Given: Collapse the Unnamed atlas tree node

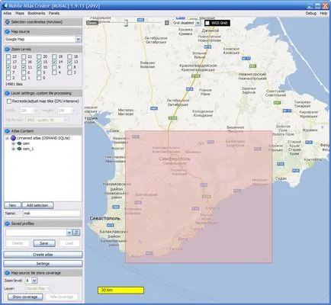Looking at the screenshot, I should click(x=7, y=138).
